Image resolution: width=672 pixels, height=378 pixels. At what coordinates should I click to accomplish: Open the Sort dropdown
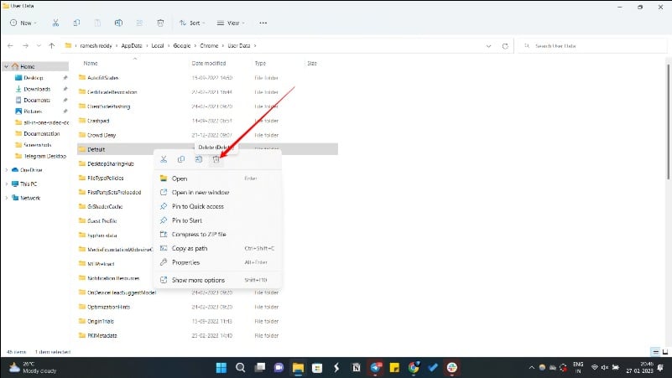(x=192, y=23)
